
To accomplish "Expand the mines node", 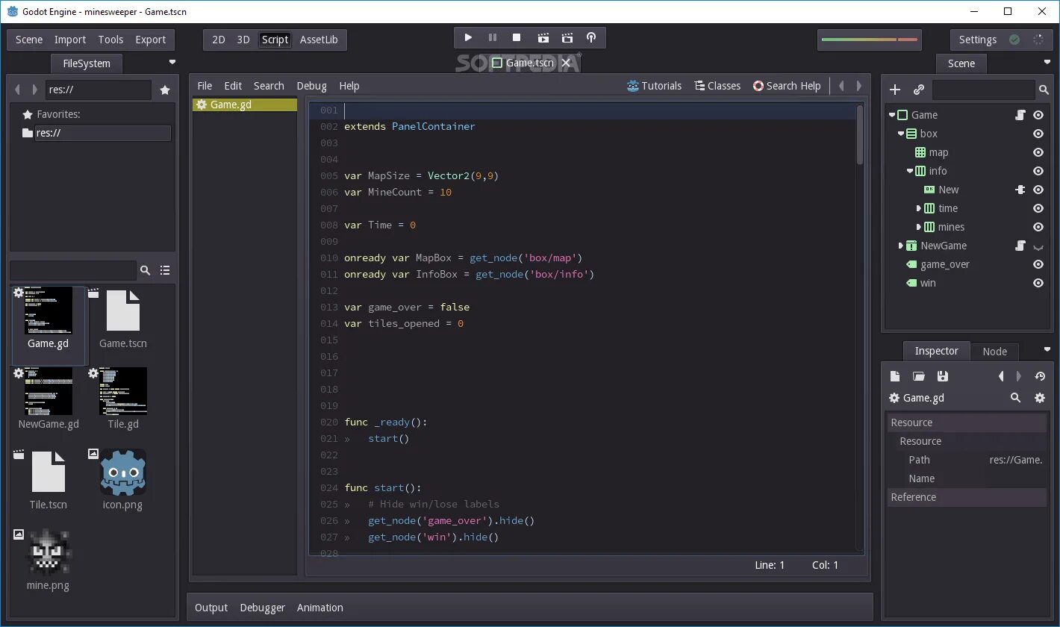I will [919, 227].
